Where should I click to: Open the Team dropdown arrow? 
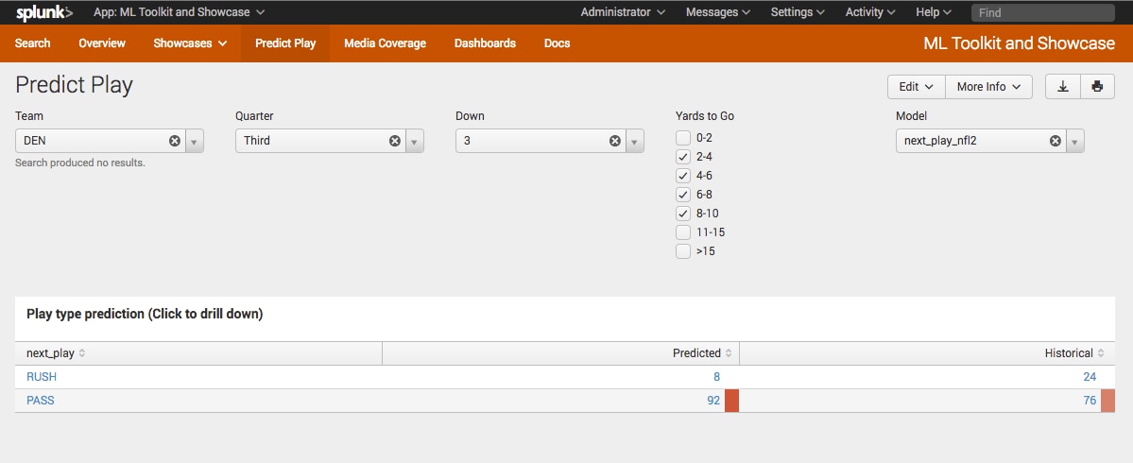pos(195,141)
